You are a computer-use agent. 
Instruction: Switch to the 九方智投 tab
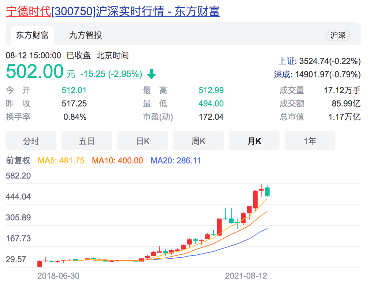pyautogui.click(x=86, y=35)
